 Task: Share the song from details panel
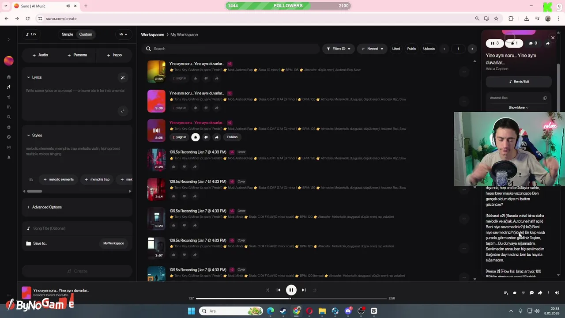(547, 43)
